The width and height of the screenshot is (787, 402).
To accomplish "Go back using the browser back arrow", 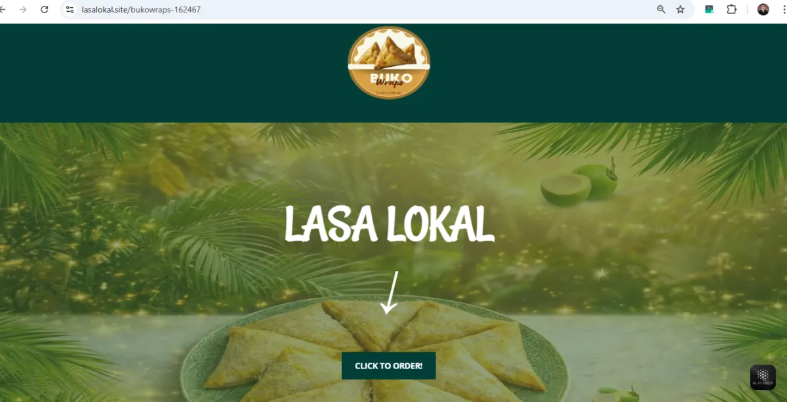I will (x=3, y=9).
